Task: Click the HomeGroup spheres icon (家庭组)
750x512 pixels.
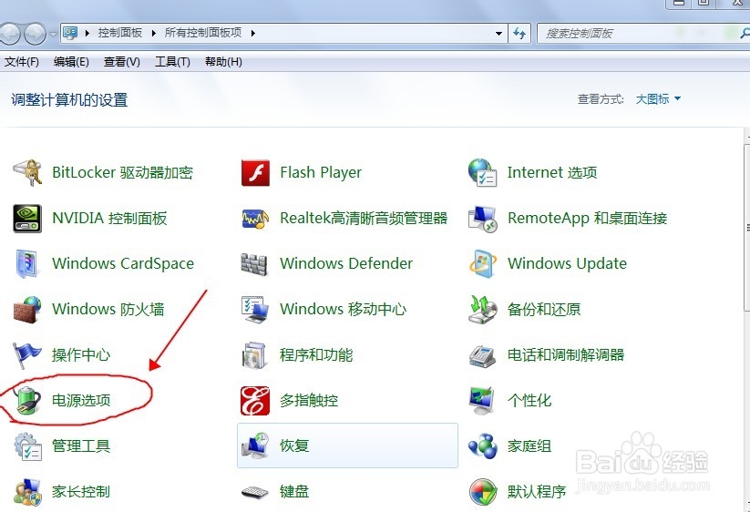Action: point(483,446)
